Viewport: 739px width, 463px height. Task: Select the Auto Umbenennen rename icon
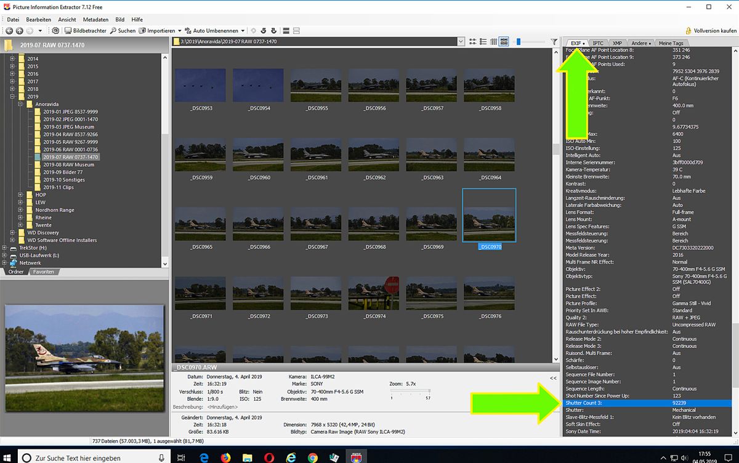click(x=188, y=30)
